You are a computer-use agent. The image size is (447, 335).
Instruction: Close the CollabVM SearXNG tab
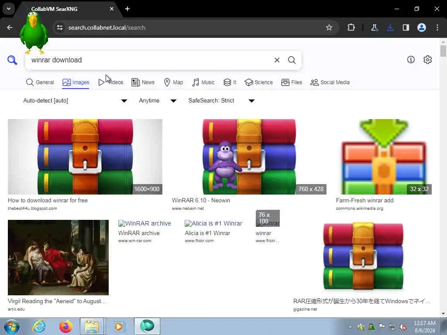click(112, 9)
